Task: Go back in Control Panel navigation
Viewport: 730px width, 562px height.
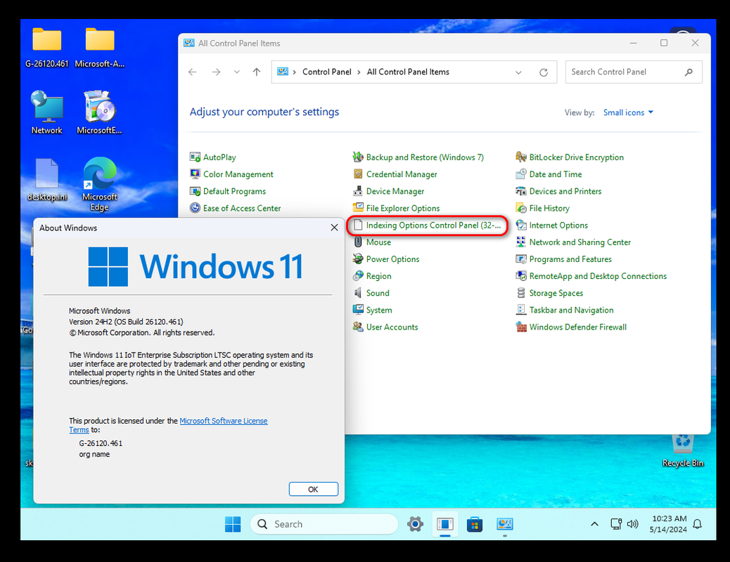Action: [192, 72]
